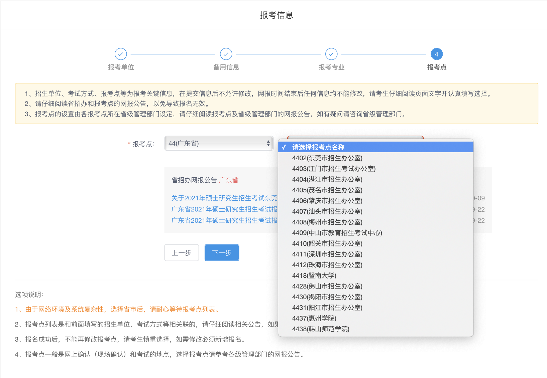Click the step 4 报考点 circle
The image size is (547, 378).
[436, 54]
